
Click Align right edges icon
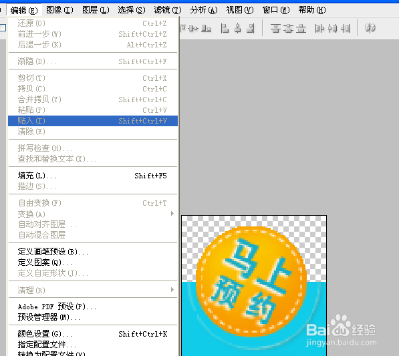(x=251, y=28)
